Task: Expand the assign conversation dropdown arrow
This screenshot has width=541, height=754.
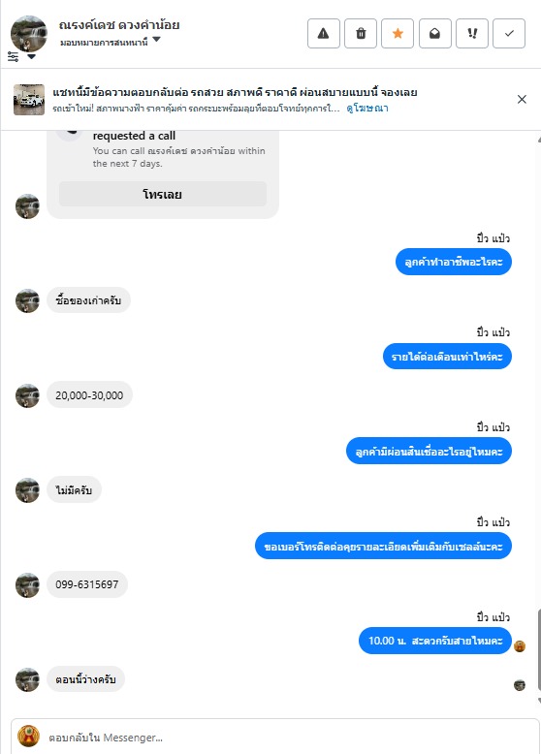Action: [156, 40]
